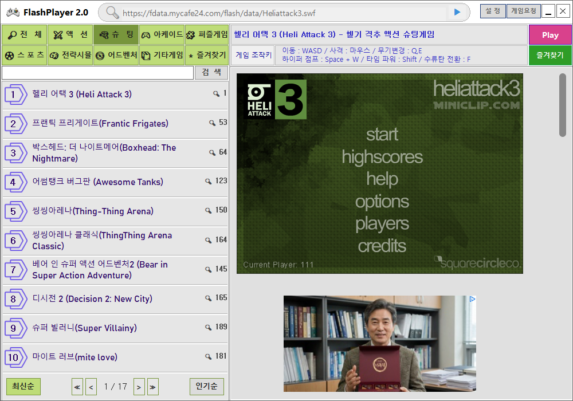
Task: Click number 5 arrow icon for Thing-Thing Arena
Action: pyautogui.click(x=15, y=211)
